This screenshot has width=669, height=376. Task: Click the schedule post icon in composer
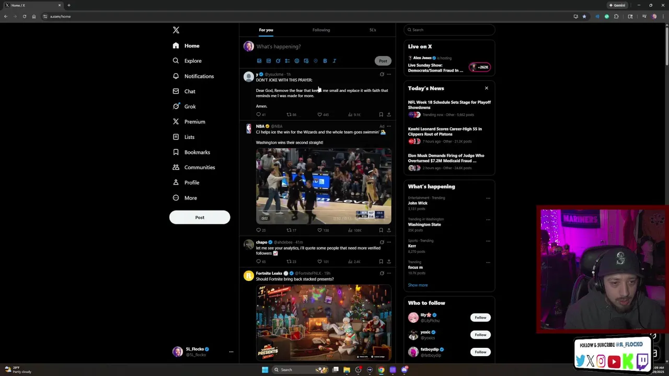coord(306,61)
